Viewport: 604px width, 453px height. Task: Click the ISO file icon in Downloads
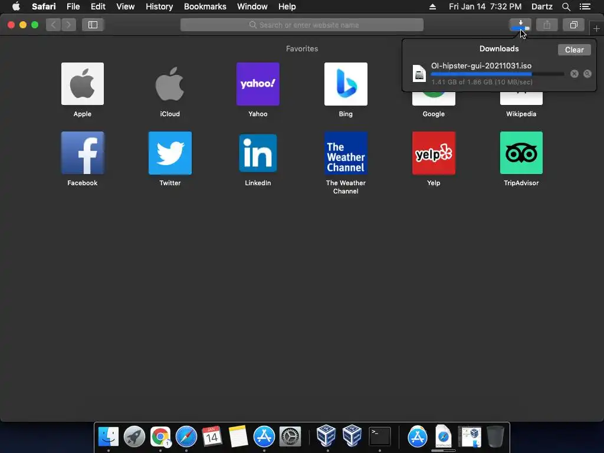pyautogui.click(x=419, y=73)
